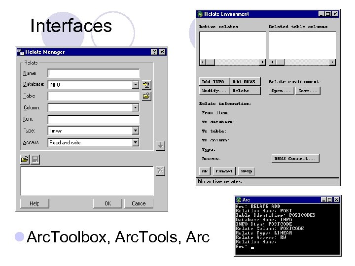The width and height of the screenshot is (355, 266).
Task: Click the DBMS Connect... button
Action: (295, 158)
